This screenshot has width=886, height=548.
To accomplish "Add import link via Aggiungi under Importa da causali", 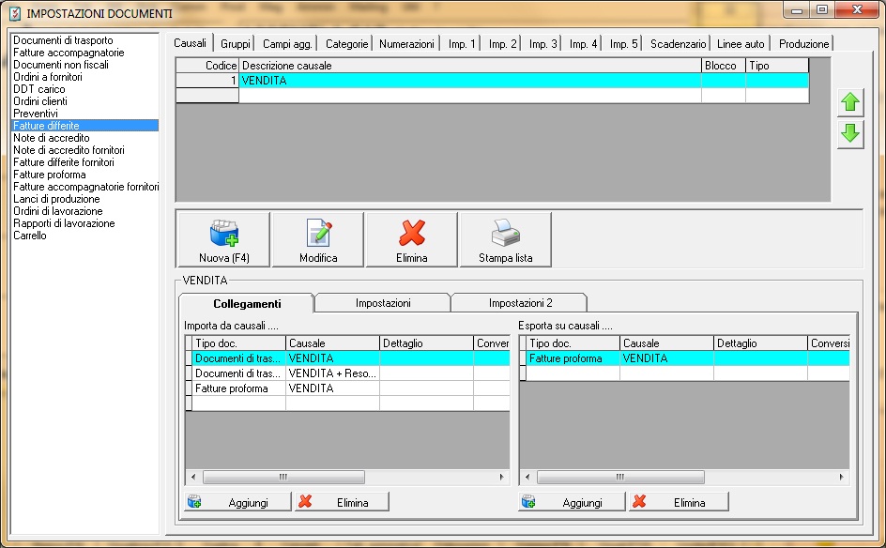I will 237,502.
